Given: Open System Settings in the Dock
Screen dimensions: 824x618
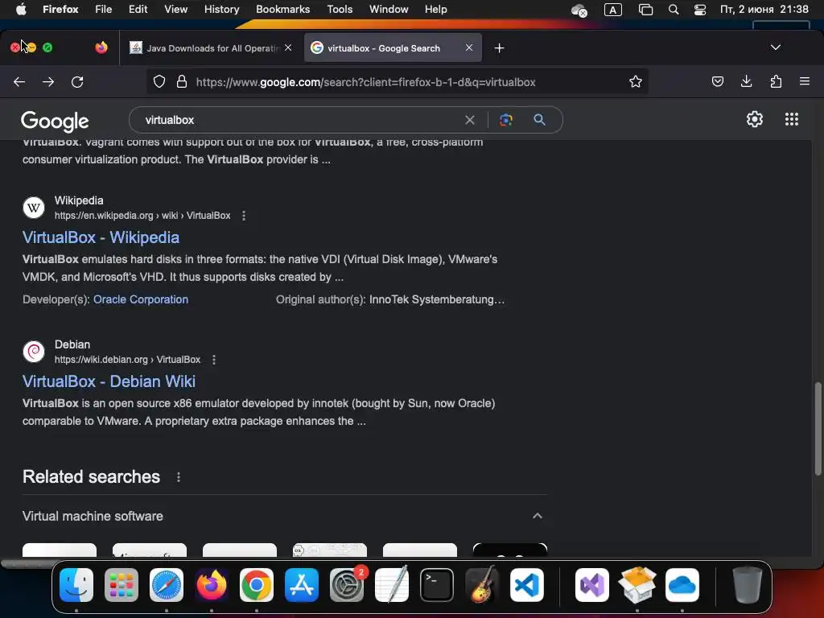Looking at the screenshot, I should [347, 585].
